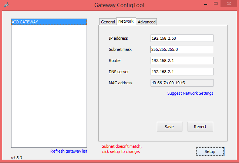Image resolution: width=239 pixels, height=163 pixels.
Task: Switch to the General tab
Action: point(108,22)
